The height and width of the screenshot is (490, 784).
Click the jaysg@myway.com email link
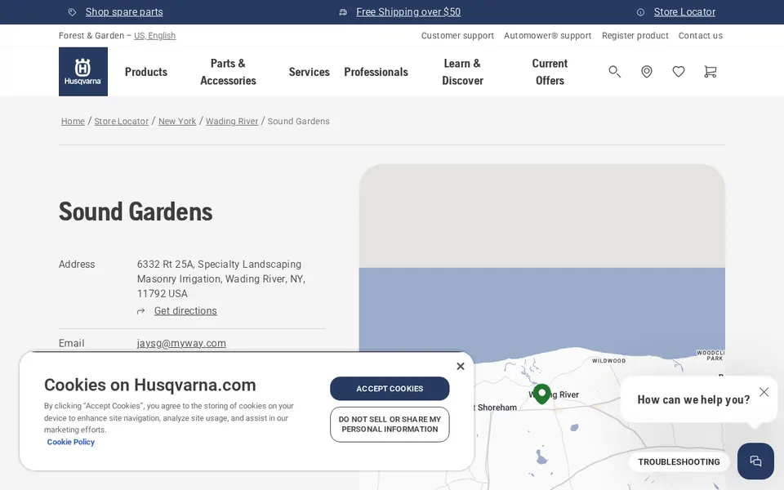[181, 344]
